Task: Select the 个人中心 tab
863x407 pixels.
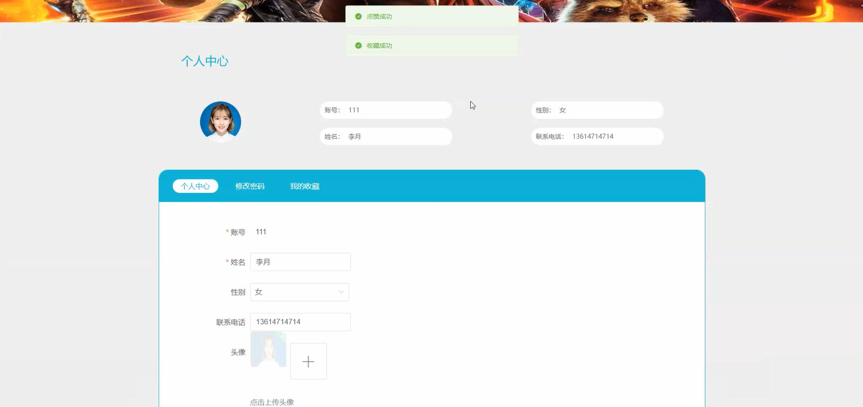Action: pyautogui.click(x=195, y=185)
